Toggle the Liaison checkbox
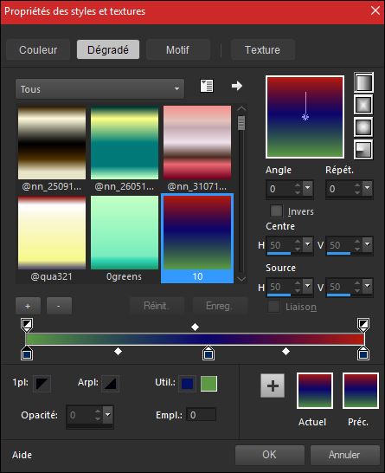The image size is (385, 473). pos(274,307)
